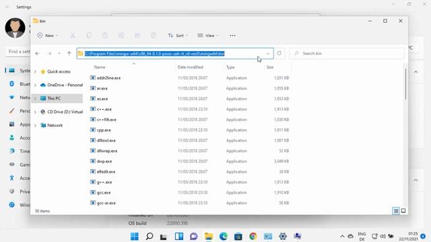Click the Search bin field
The width and height of the screenshot is (431, 242).
pyautogui.click(x=347, y=54)
